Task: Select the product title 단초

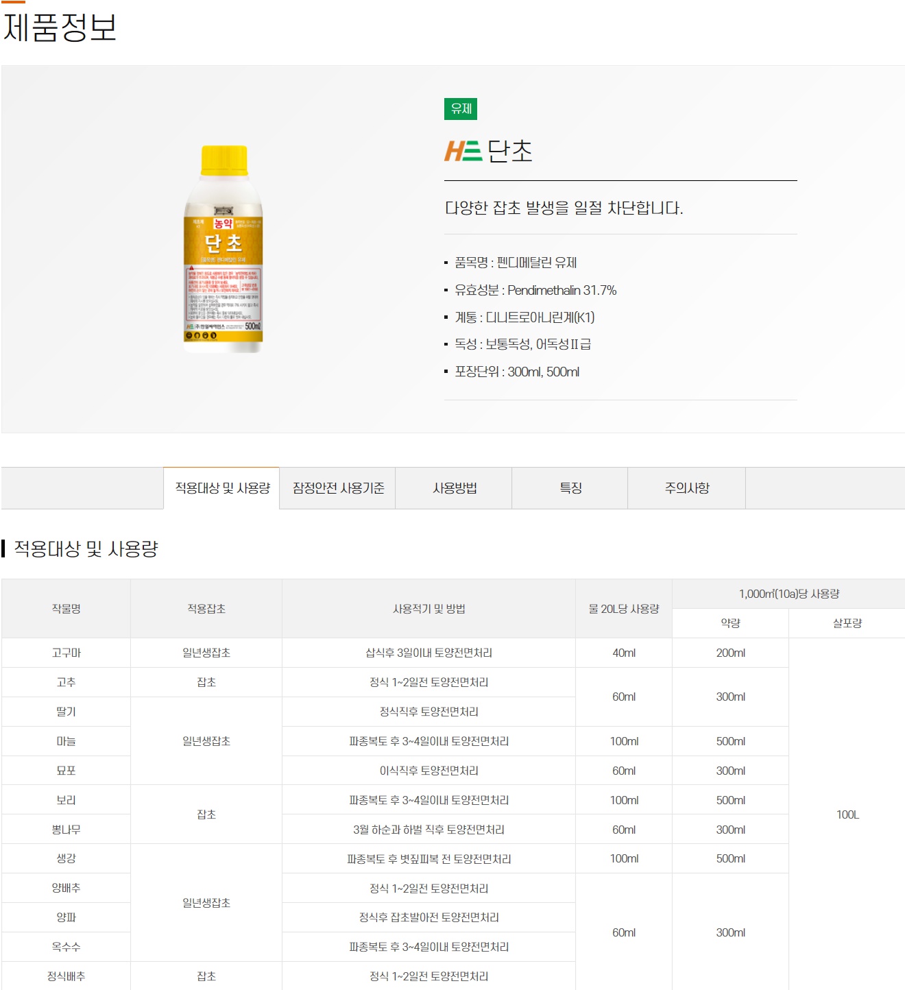Action: coord(509,151)
